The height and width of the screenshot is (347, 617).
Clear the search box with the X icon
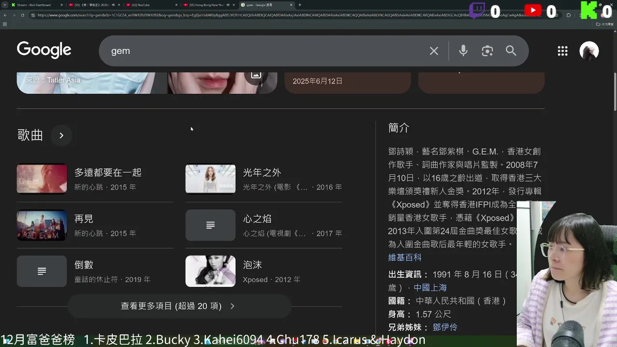(434, 51)
